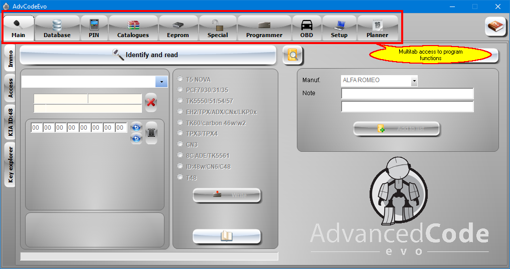Click the second Note input field
This screenshot has height=269, width=510.
pos(407,106)
